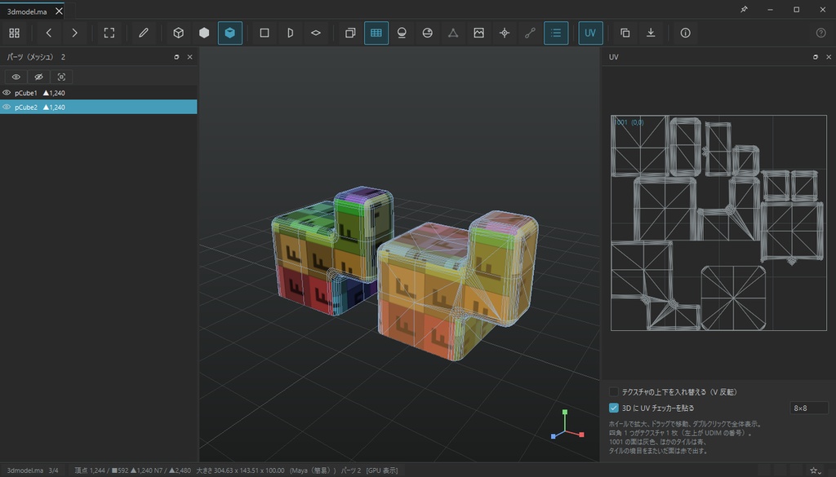Toggle the parts list panel button
The image size is (836, 477).
555,33
